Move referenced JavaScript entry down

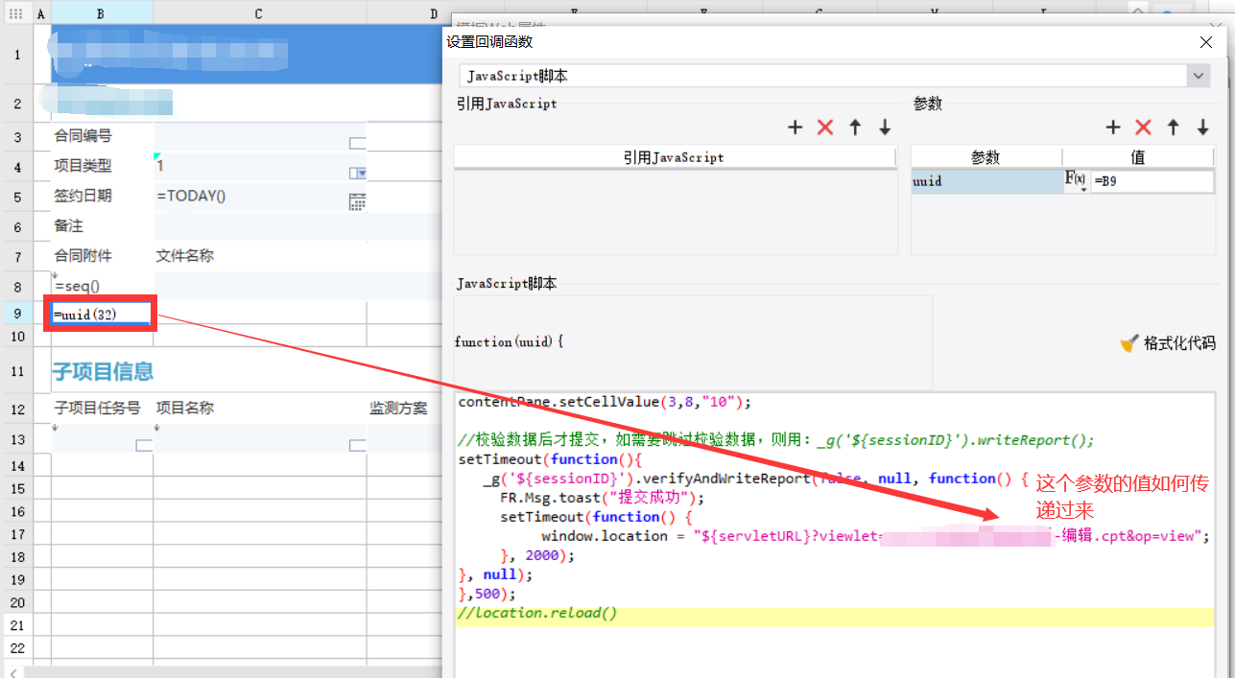coord(885,128)
